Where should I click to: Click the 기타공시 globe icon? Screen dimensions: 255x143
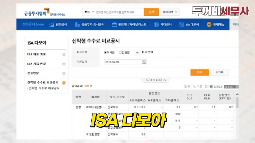tap(157, 25)
